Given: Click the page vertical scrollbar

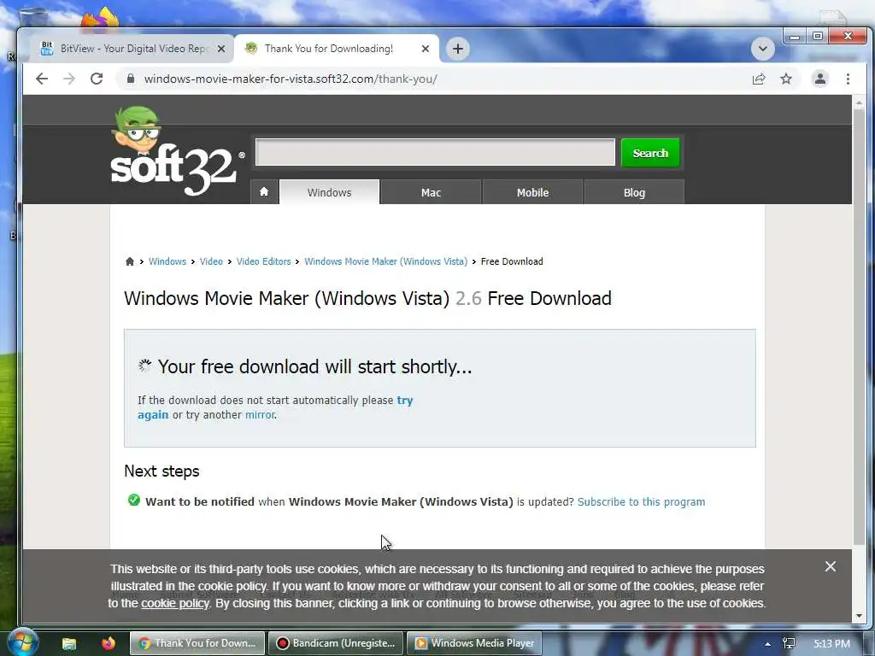Looking at the screenshot, I should pyautogui.click(x=859, y=326).
